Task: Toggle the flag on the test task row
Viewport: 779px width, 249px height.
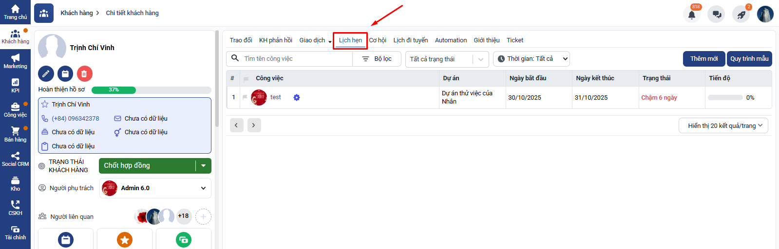Action: pyautogui.click(x=245, y=97)
